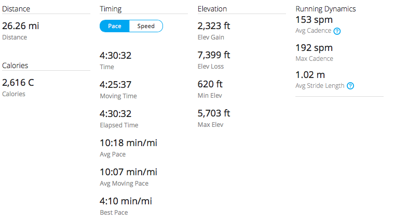
Task: Select the 5,703 ft Max Elev value
Action: point(214,113)
